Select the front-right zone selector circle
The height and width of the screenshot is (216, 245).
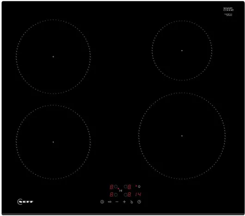click(125, 195)
